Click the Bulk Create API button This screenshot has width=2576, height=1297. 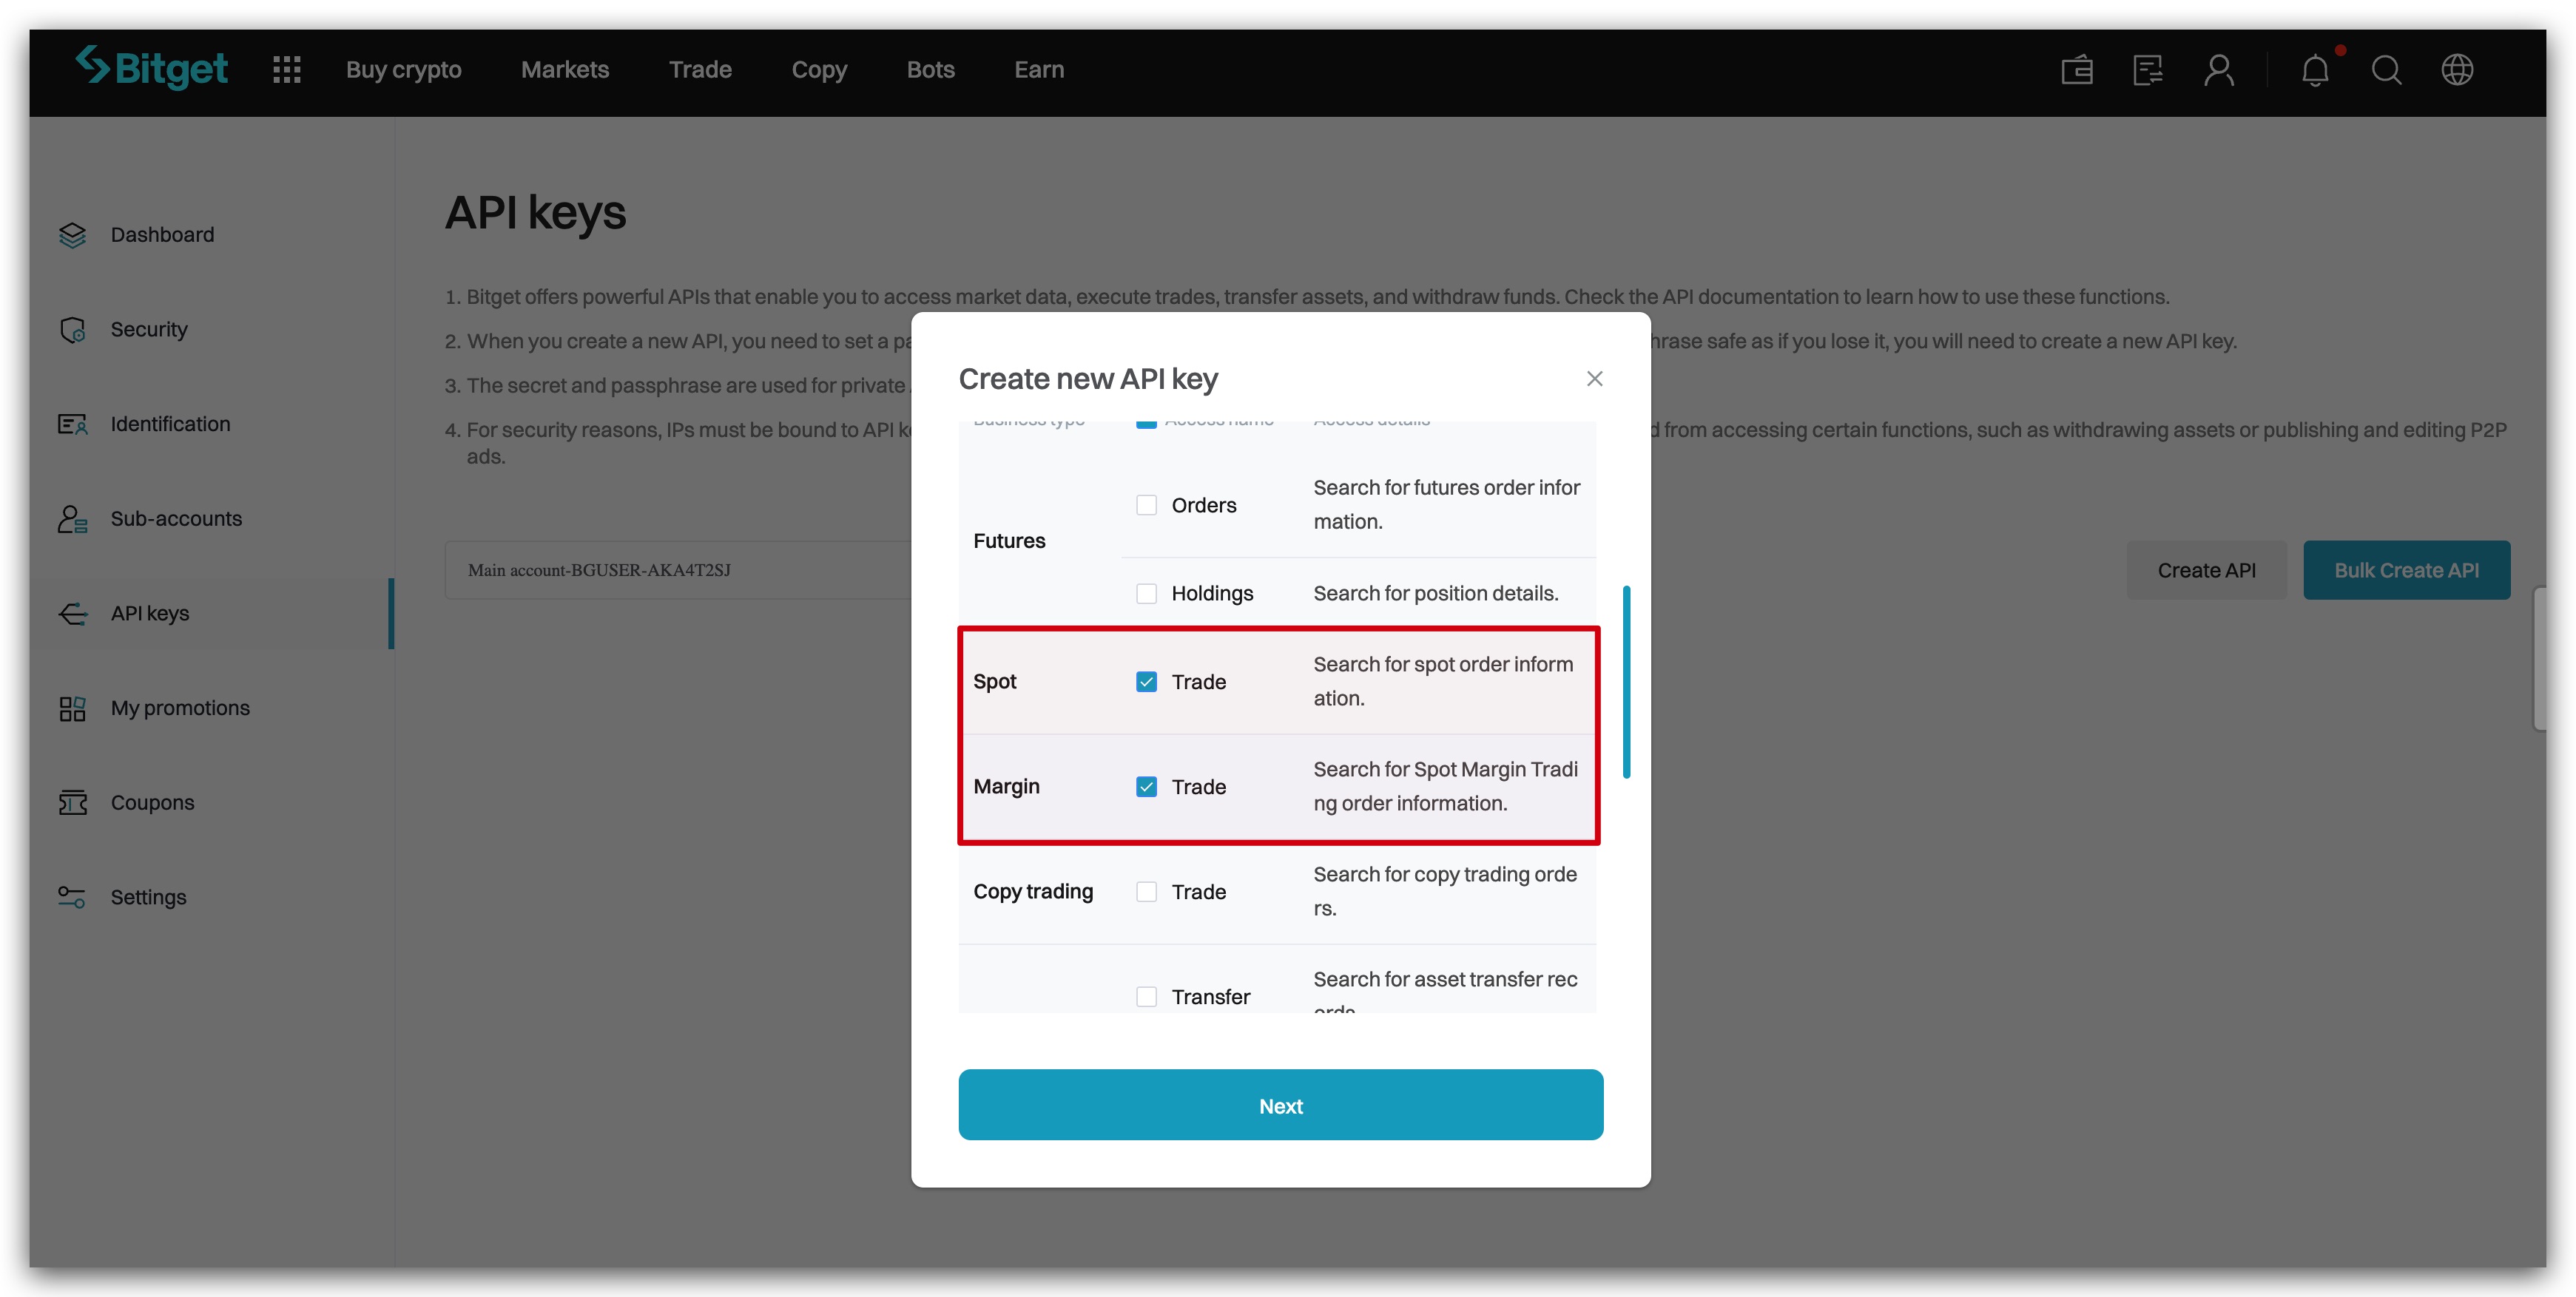(x=2407, y=571)
